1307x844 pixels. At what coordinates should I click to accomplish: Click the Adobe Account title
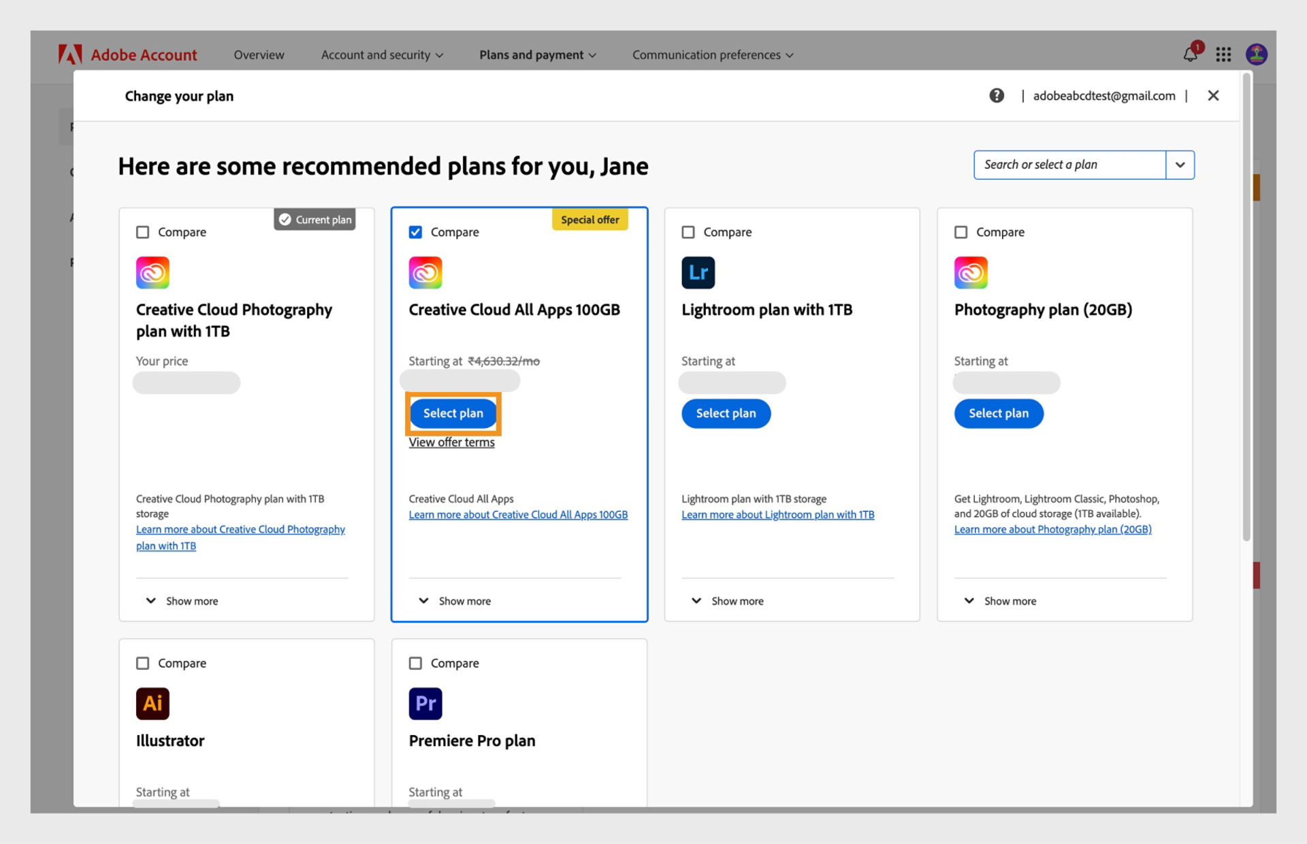tap(144, 55)
